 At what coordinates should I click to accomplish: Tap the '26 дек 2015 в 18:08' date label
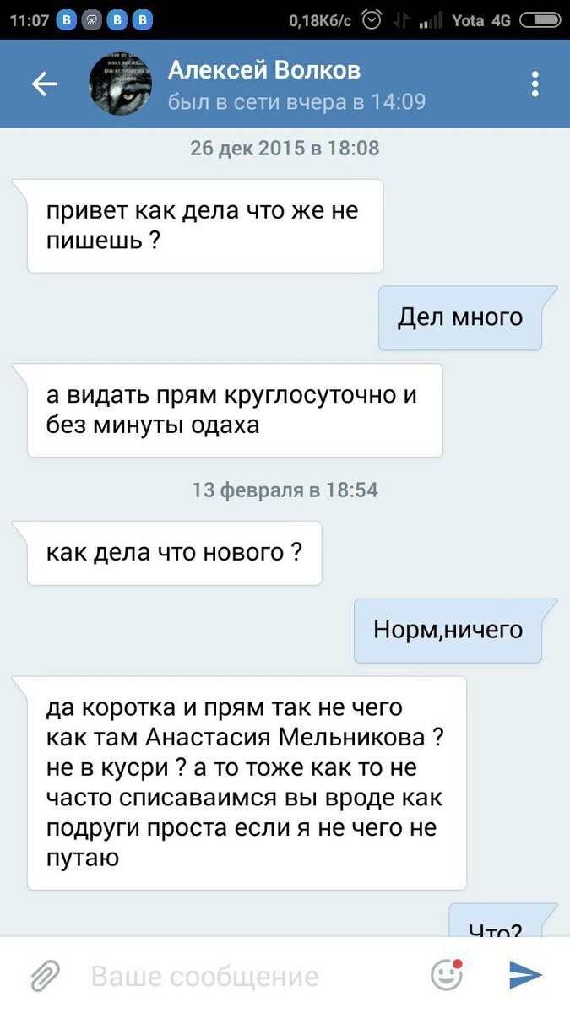coord(285,149)
